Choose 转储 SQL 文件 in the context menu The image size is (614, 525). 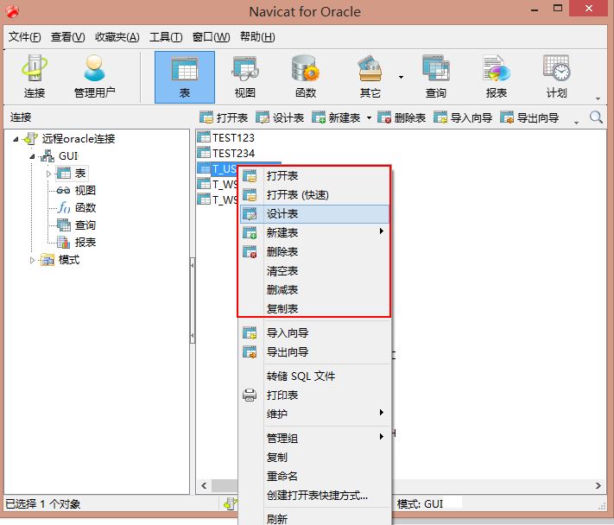tap(314, 376)
